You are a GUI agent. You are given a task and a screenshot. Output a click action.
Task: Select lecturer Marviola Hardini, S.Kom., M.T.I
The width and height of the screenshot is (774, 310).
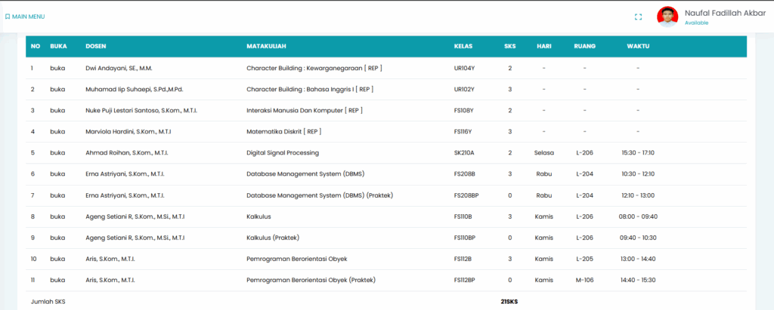[x=128, y=131]
